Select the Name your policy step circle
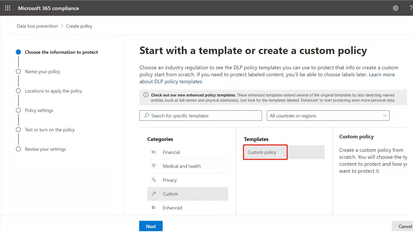The image size is (413, 234). [18, 71]
